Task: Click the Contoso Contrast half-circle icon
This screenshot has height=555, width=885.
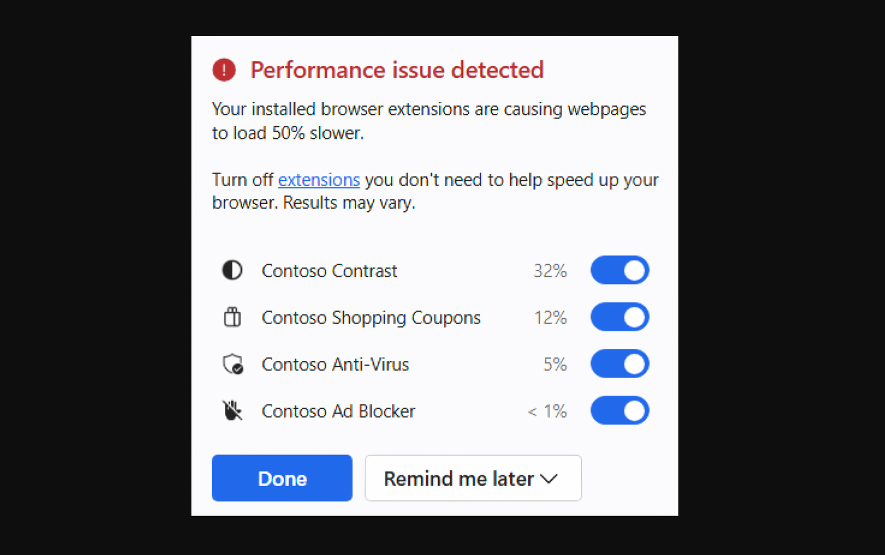Action: [x=232, y=270]
